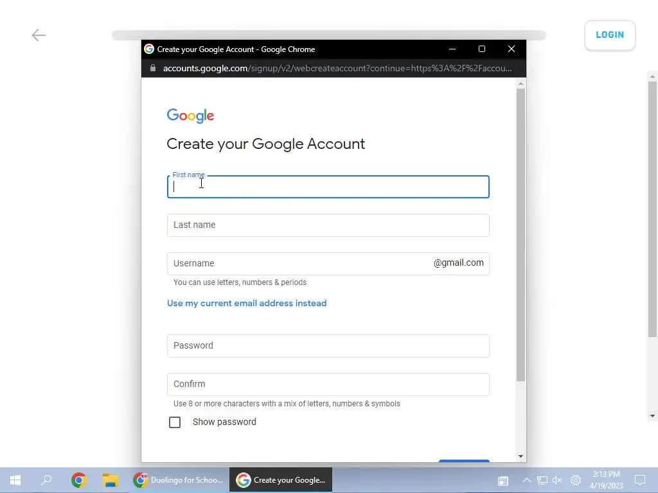Click the touch keyboard tray icon
Screen dimensions: 658x493
point(502,481)
